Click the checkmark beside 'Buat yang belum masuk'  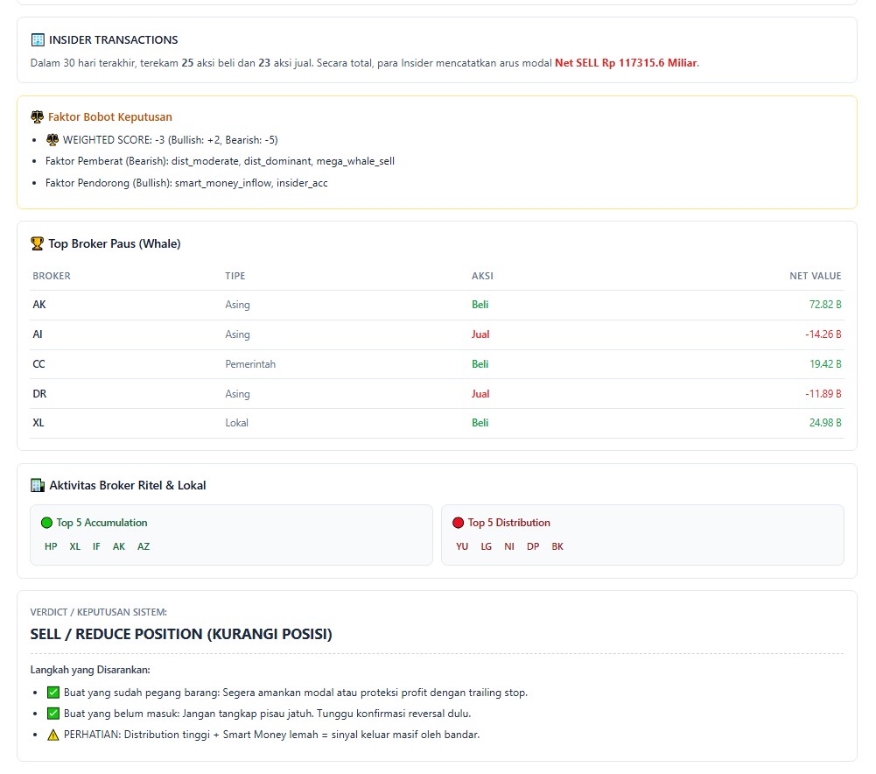53,714
